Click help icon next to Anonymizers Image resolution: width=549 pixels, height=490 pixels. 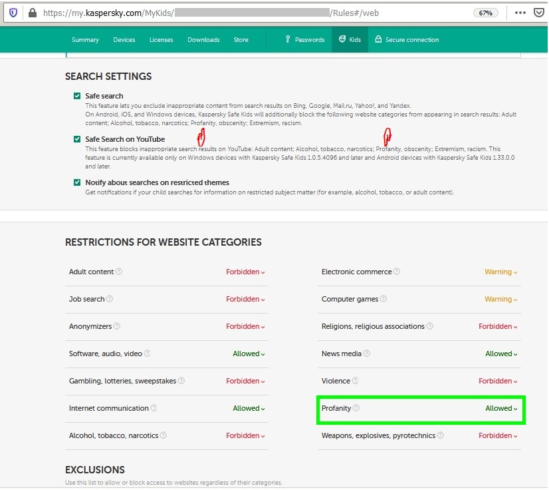click(x=117, y=326)
